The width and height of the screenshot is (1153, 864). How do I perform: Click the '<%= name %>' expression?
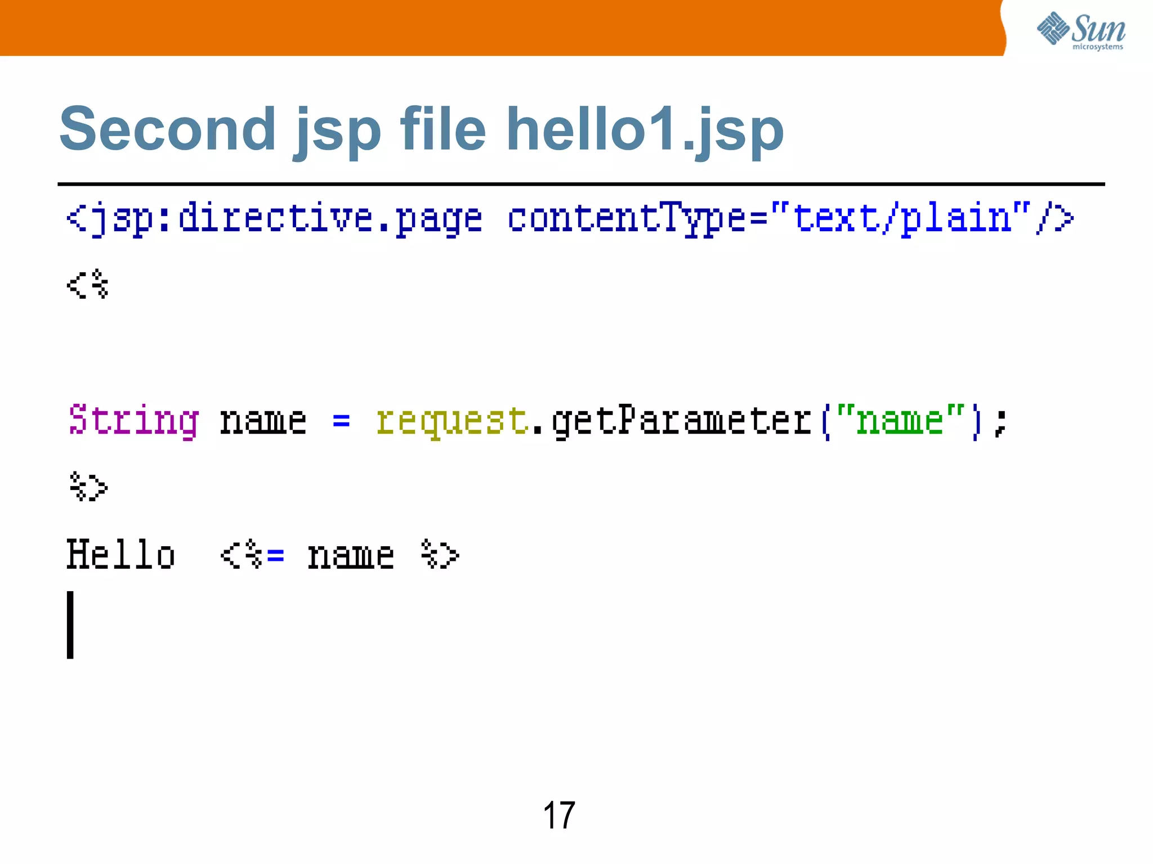[340, 555]
